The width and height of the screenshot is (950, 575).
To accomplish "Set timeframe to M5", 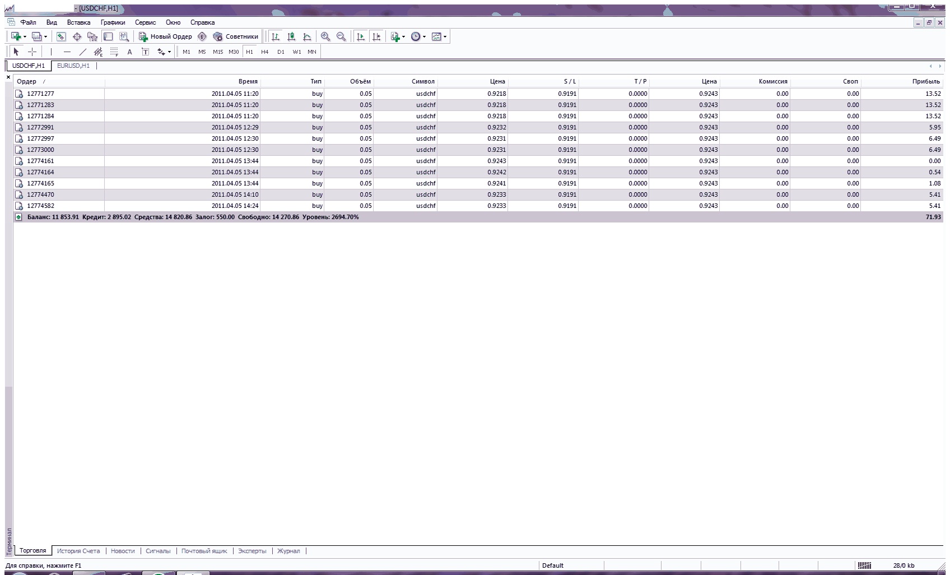I will point(202,52).
